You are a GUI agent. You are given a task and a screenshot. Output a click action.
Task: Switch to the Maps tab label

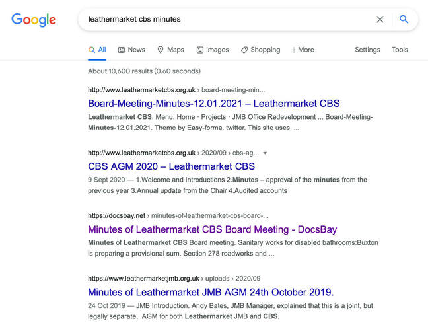(x=176, y=50)
